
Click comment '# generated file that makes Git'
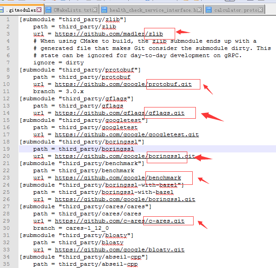[152, 48]
